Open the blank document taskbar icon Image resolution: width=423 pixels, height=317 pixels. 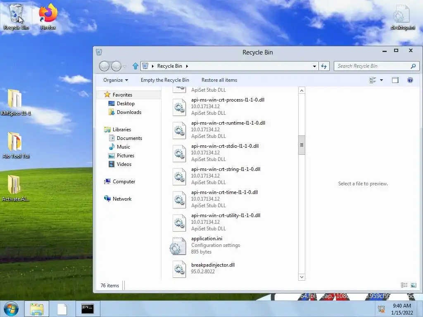pos(62,309)
